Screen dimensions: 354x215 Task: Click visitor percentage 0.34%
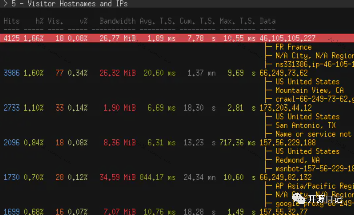coord(77,73)
